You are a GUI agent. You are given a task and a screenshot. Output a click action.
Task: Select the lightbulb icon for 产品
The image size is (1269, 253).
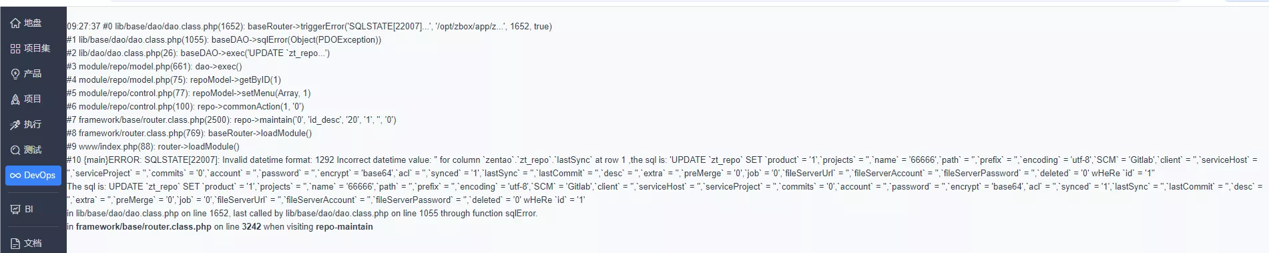pos(15,74)
